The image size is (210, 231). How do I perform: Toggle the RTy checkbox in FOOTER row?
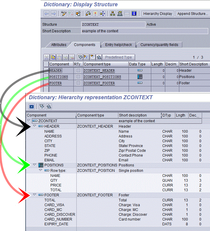pyautogui.click(x=78, y=83)
